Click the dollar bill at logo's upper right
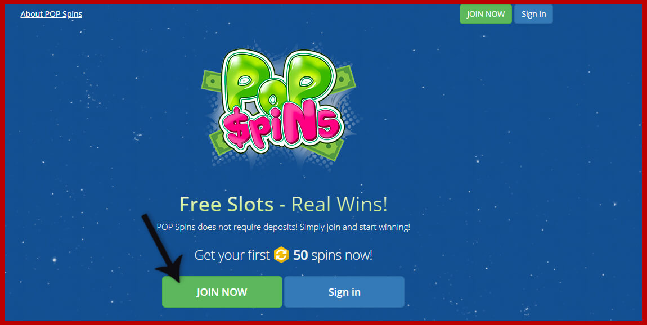The width and height of the screenshot is (647, 325). point(344,78)
